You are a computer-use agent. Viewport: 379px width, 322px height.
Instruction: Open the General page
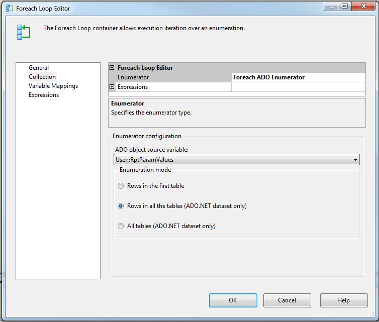[x=39, y=68]
